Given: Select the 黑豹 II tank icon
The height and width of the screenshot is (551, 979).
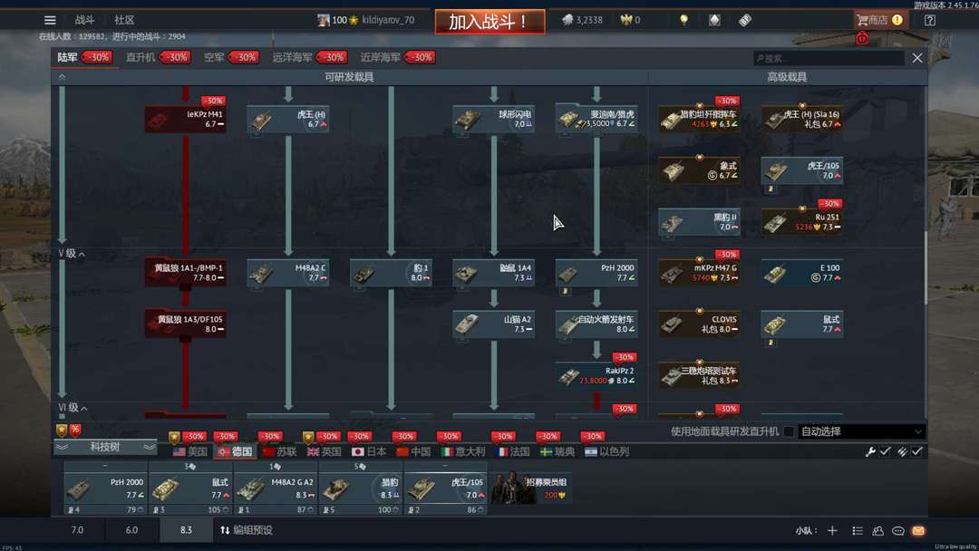Looking at the screenshot, I should click(699, 221).
